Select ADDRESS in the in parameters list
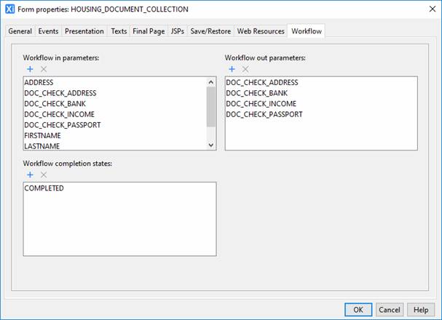 [x=39, y=83]
